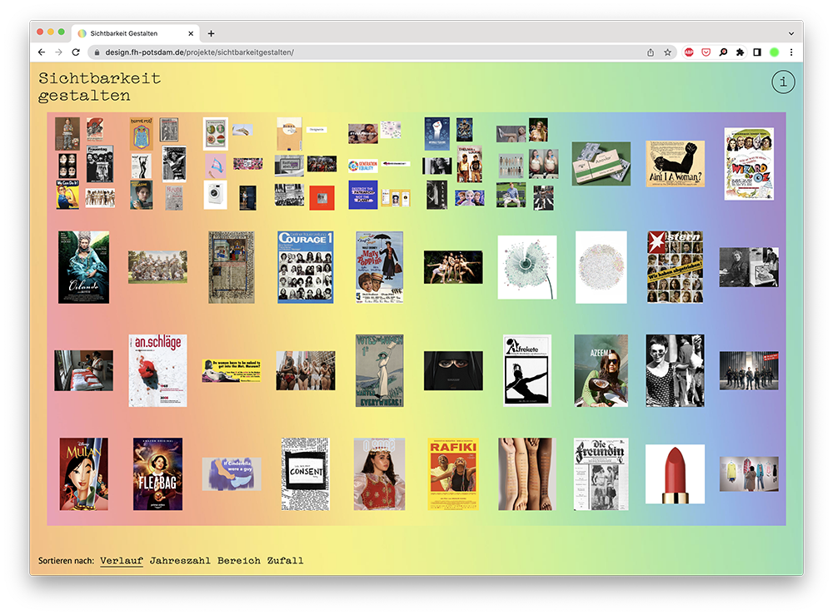Open the red lipstick image

click(675, 474)
